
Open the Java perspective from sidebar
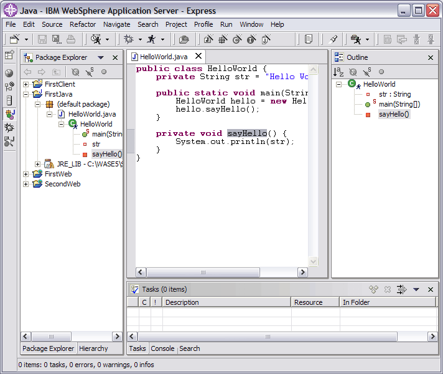pyautogui.click(x=10, y=114)
